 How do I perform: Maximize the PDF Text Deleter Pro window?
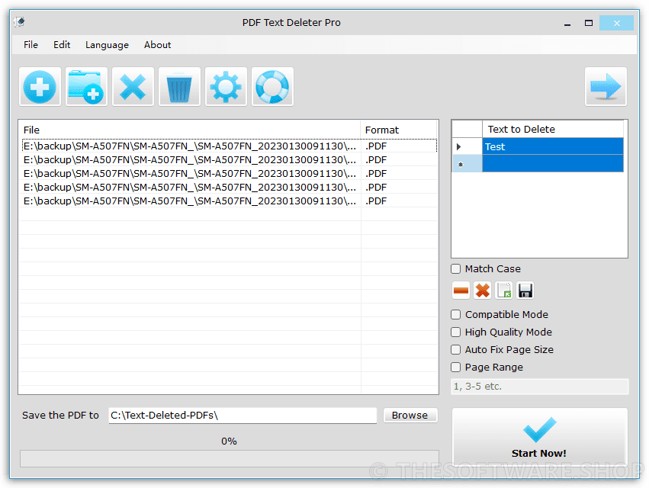pos(589,23)
